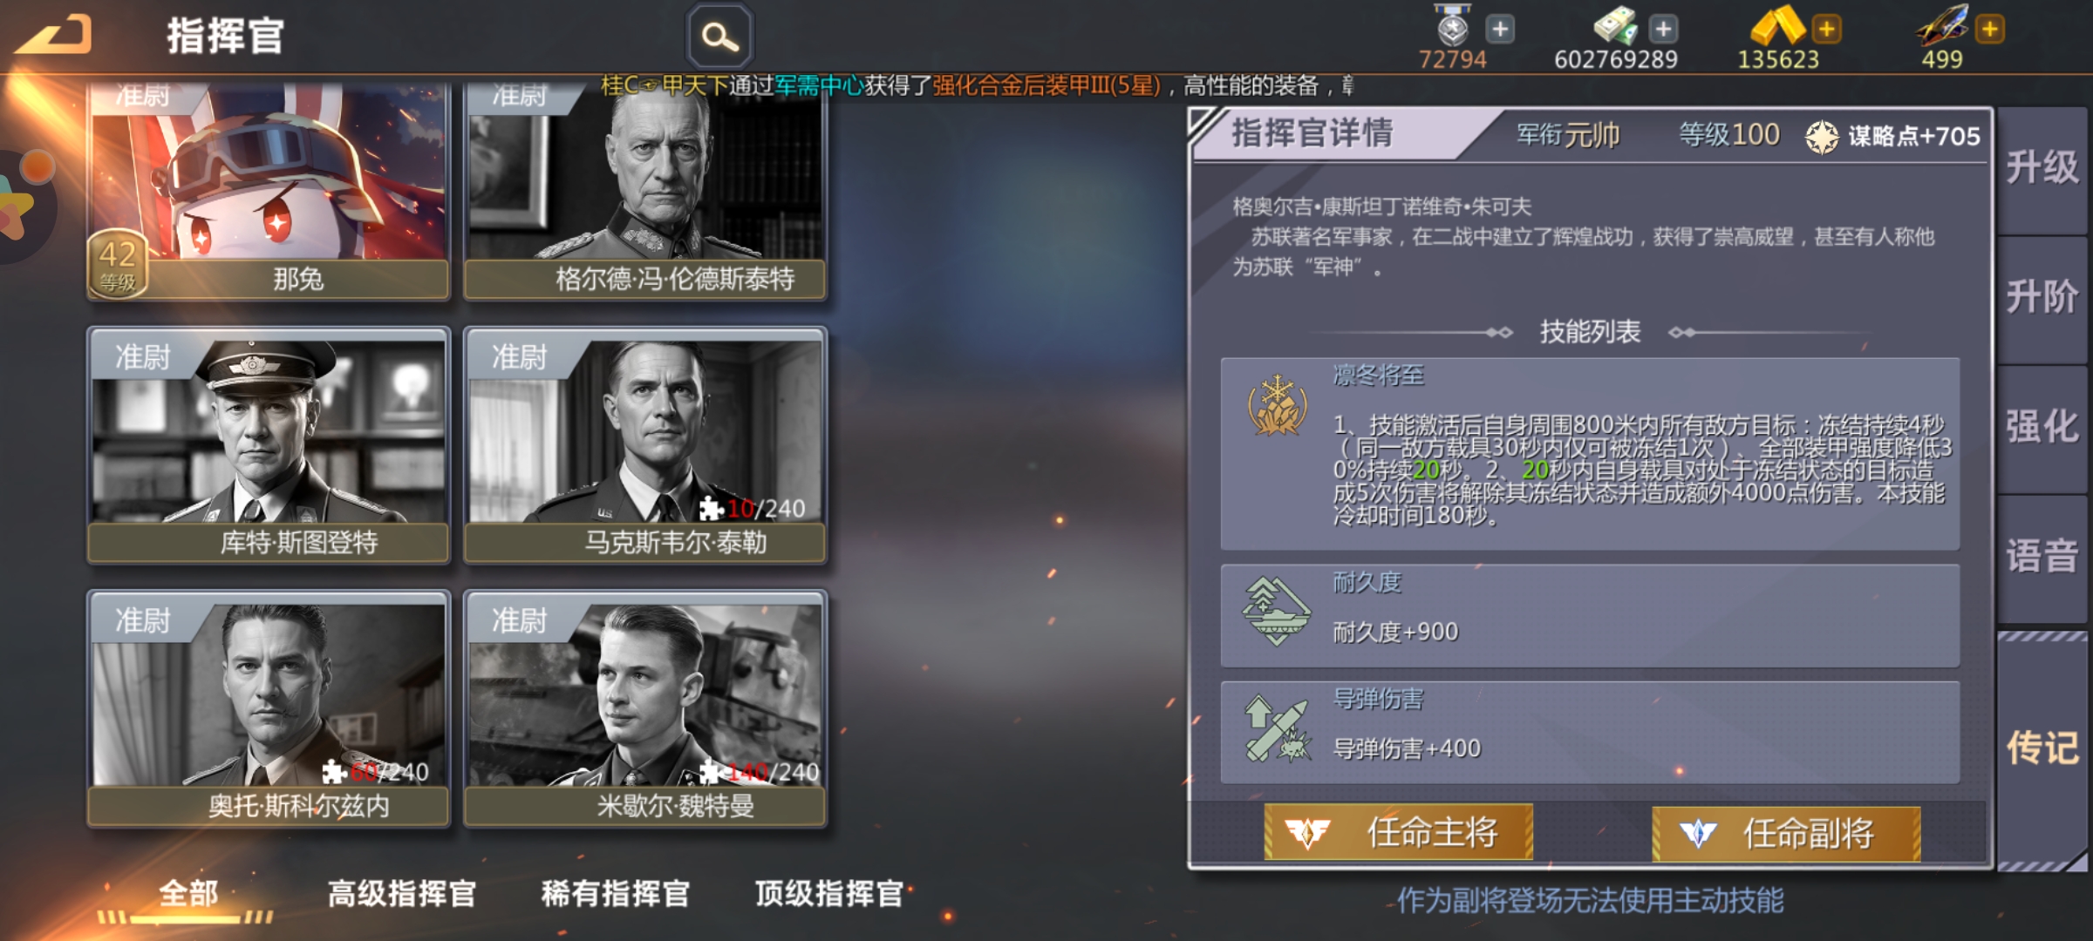Tap the 耐久度 tank skill icon

point(1278,612)
